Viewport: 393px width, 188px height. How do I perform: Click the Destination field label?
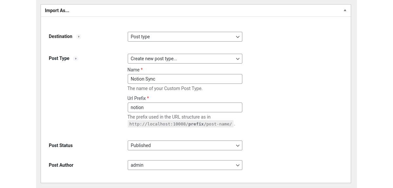click(x=61, y=36)
